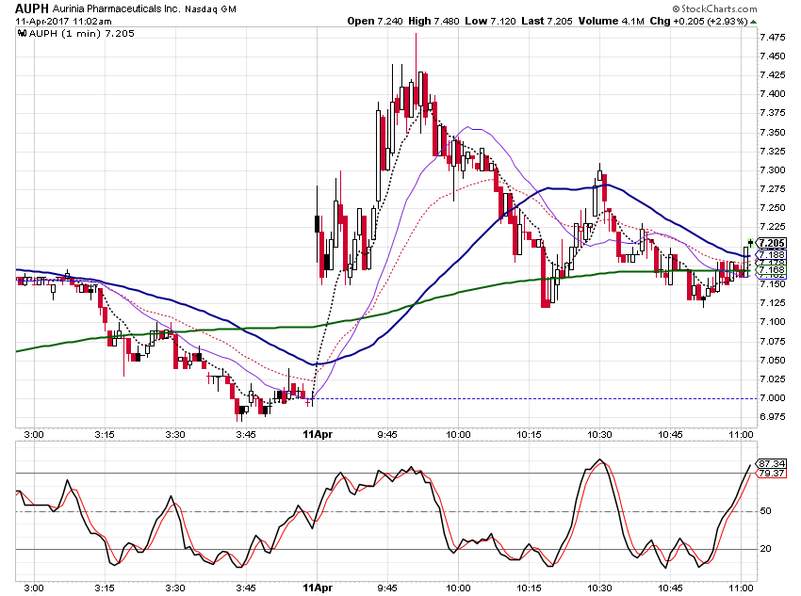
Task: Click the 50 level label on the oscillator
Action: click(x=766, y=510)
